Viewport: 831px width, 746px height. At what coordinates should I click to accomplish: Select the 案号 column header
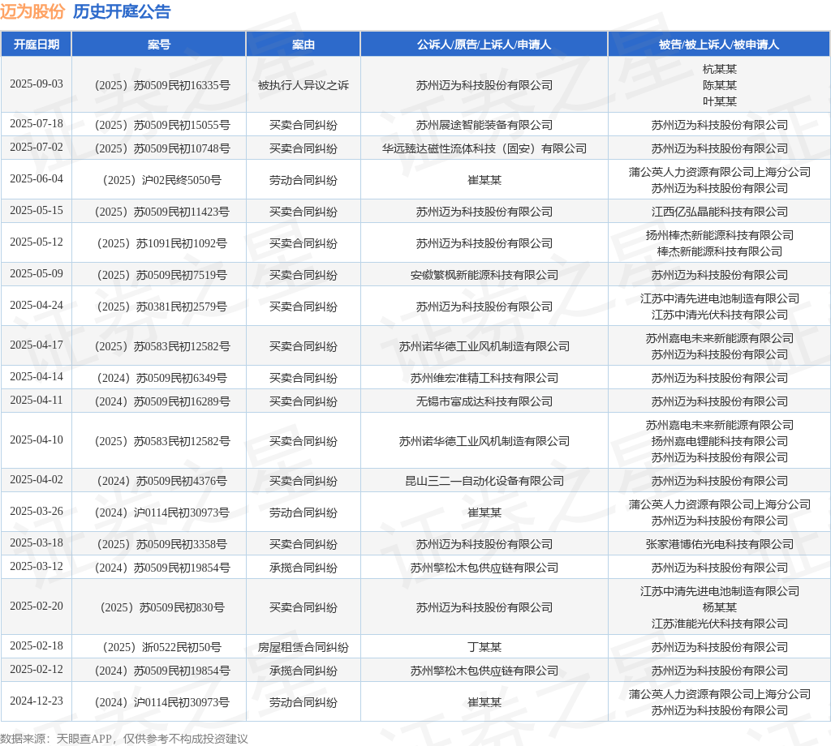(x=158, y=45)
